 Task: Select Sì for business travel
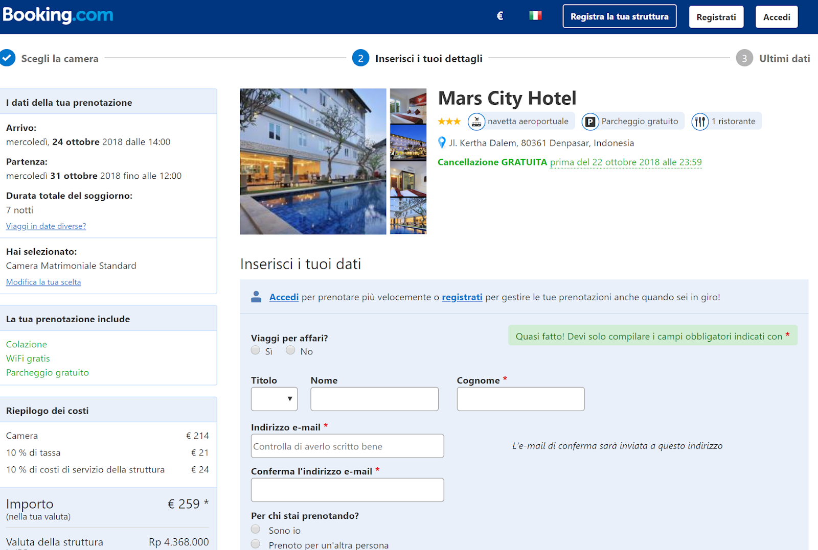click(x=256, y=350)
